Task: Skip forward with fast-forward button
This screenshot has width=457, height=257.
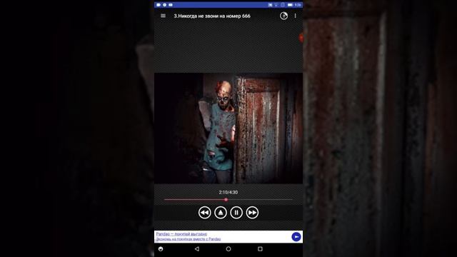Action: click(x=252, y=213)
